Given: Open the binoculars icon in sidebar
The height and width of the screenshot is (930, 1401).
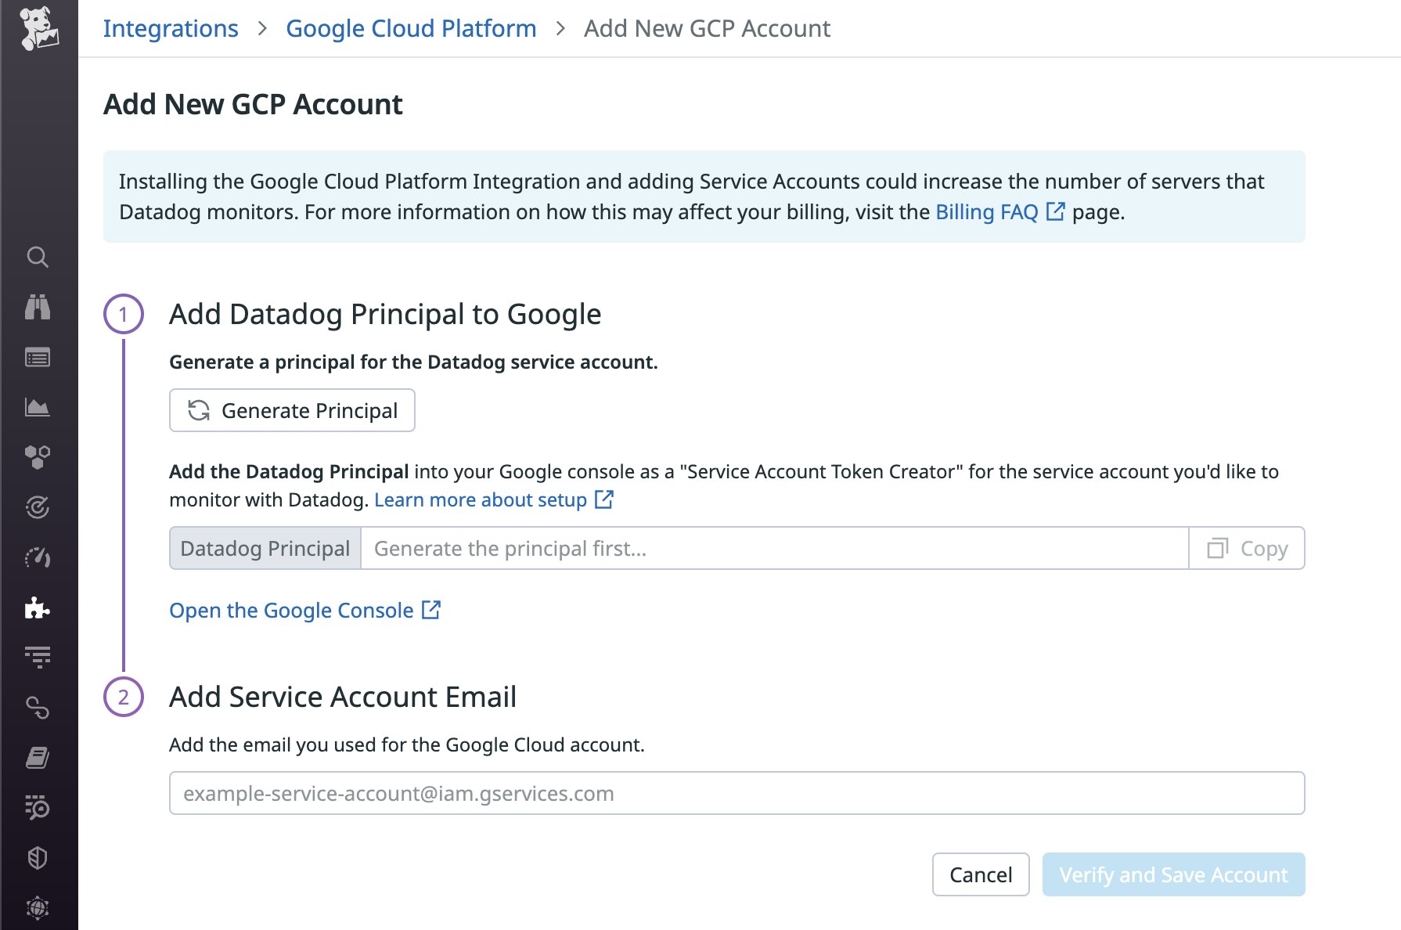Looking at the screenshot, I should pos(38,307).
